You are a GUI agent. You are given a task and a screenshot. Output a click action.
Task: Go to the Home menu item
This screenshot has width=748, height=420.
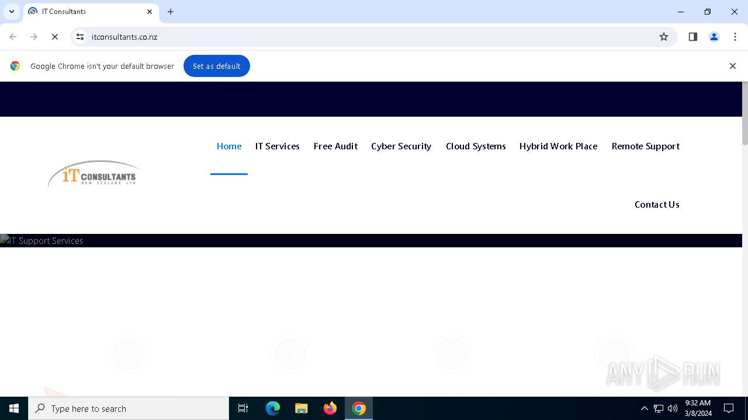coord(229,146)
